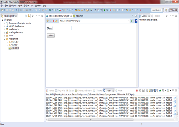
Task: Click the New file wizard icon
Action: (2, 10)
